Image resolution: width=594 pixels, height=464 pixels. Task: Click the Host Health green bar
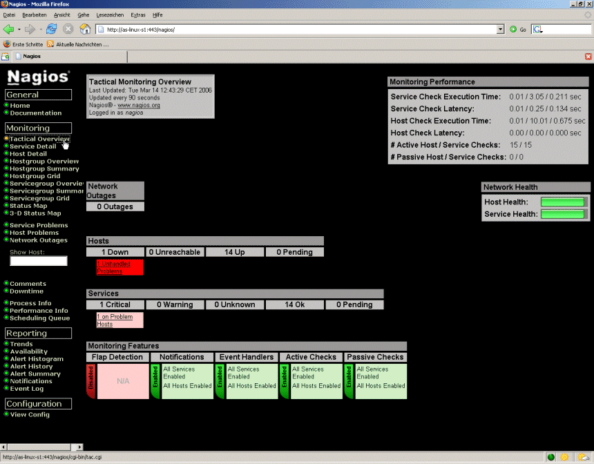click(x=563, y=202)
